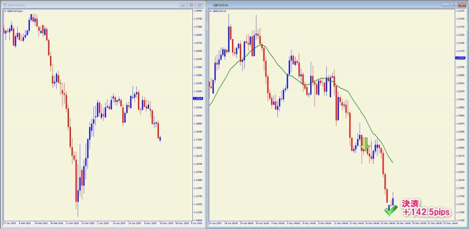The width and height of the screenshot is (469, 229).
Task: Minimize the GBPCHF H4 chart window
Action: point(446,5)
